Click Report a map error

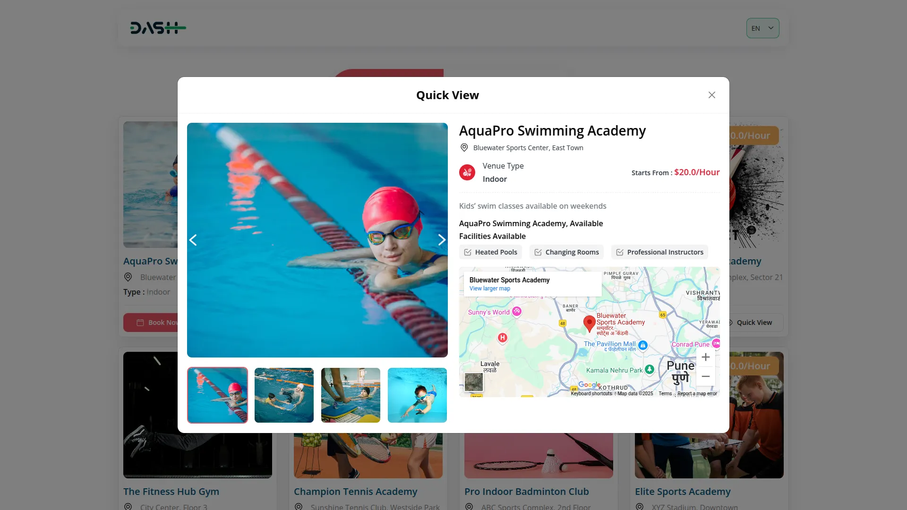[x=697, y=393]
